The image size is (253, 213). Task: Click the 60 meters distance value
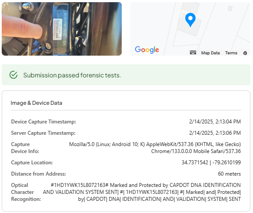tap(229, 174)
